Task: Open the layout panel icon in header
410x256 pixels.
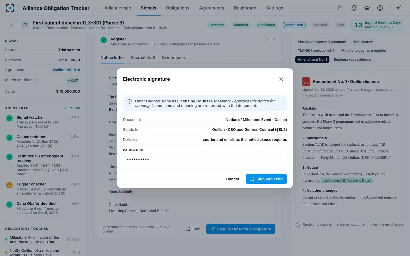Action: click(341, 8)
